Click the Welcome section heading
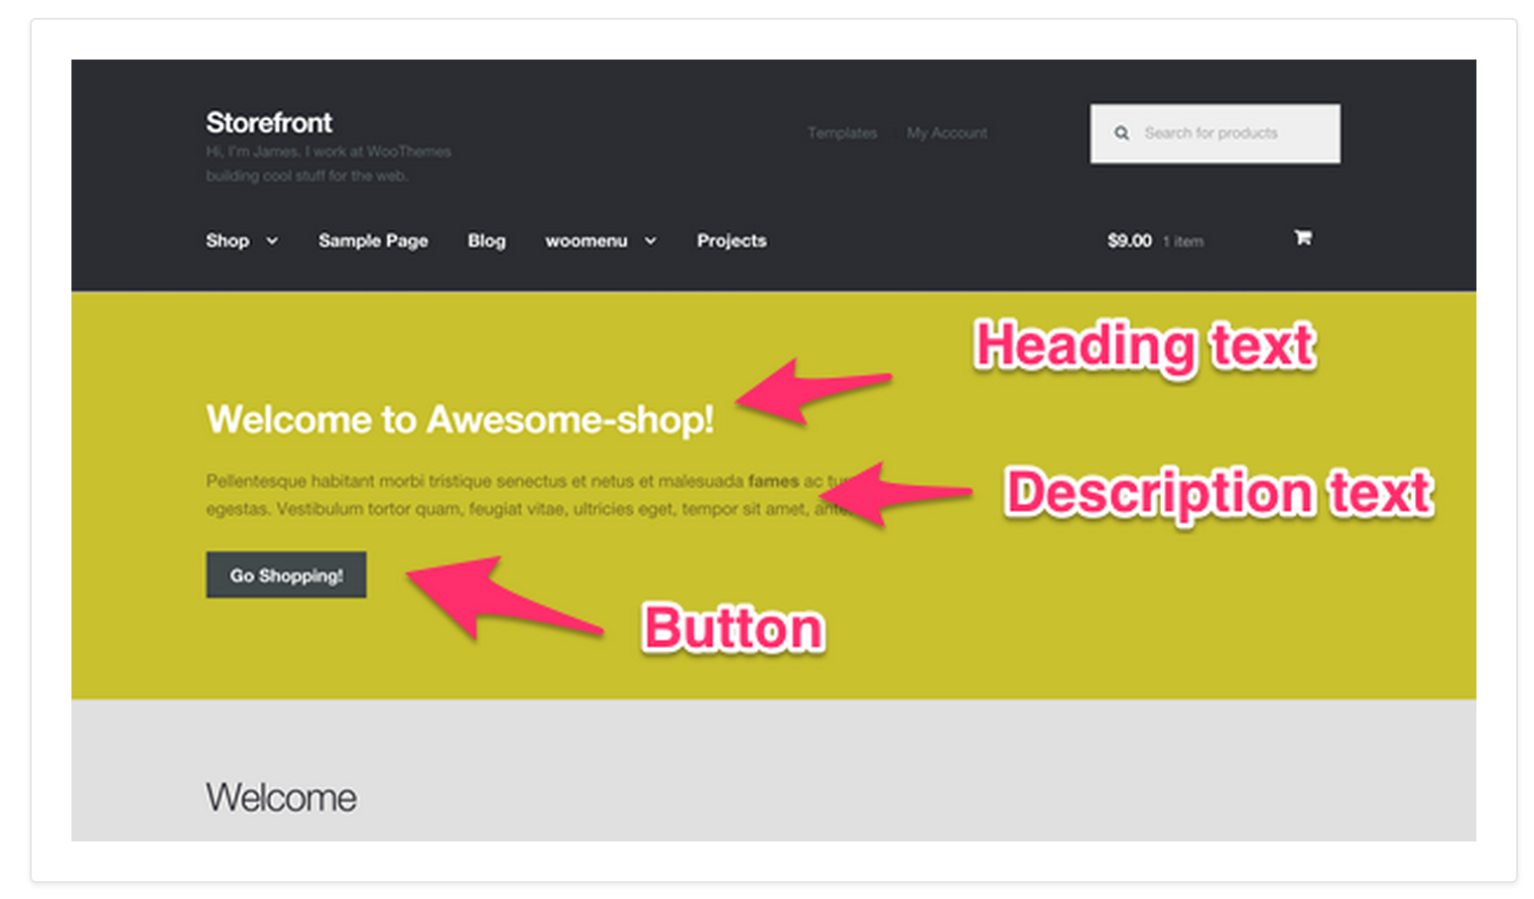 pyautogui.click(x=281, y=796)
